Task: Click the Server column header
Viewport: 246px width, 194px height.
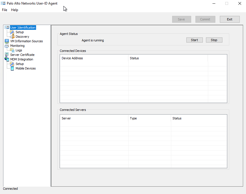Action: pos(94,118)
